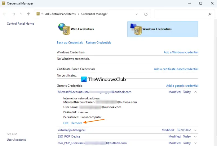Screen dimensions: 217x146
Task: Add a generic credential
Action: pyautogui.click(x=182, y=86)
